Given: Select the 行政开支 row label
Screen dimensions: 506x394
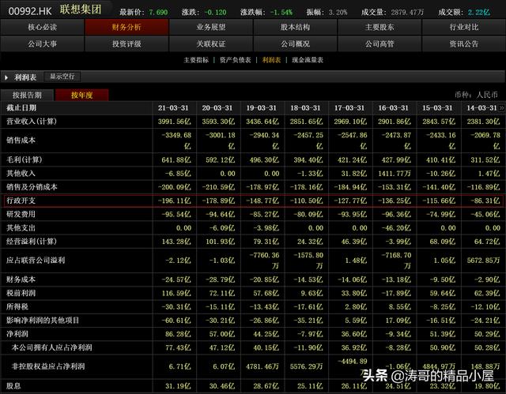Looking at the screenshot, I should click(x=21, y=201).
